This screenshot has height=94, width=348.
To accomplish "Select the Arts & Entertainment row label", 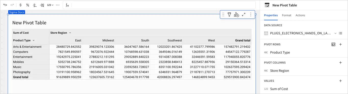I will pos(31,47).
